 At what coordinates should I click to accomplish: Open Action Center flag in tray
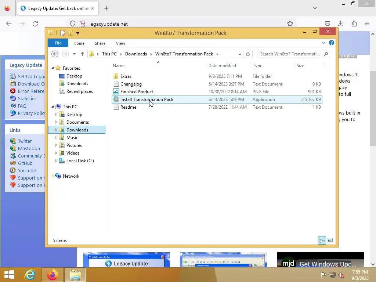pos(323,275)
